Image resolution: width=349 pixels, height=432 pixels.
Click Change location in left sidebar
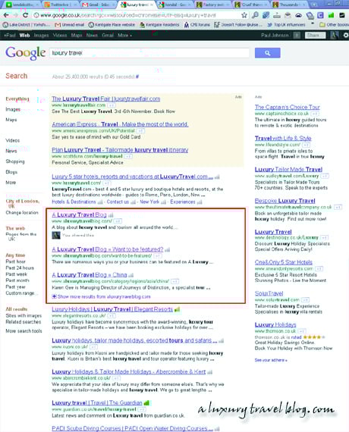[x=22, y=212]
